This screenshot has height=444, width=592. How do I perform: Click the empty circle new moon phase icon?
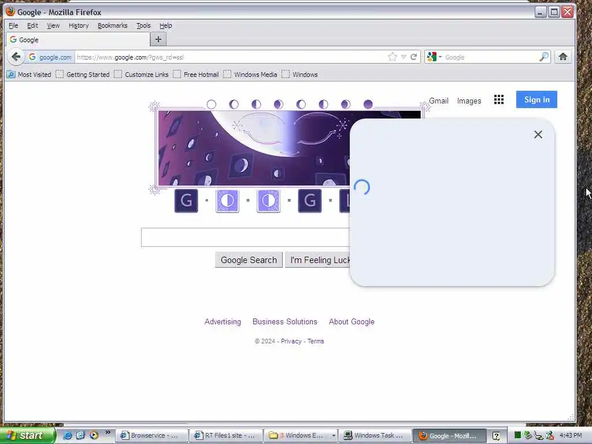click(x=212, y=104)
